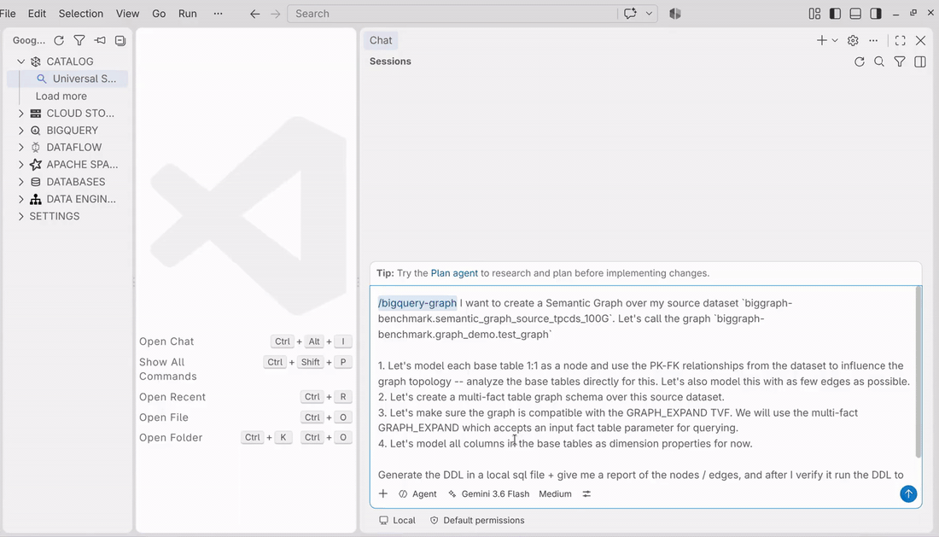Toggle the secondary side bar
Viewport: 939px width, 537px height.
pyautogui.click(x=876, y=13)
